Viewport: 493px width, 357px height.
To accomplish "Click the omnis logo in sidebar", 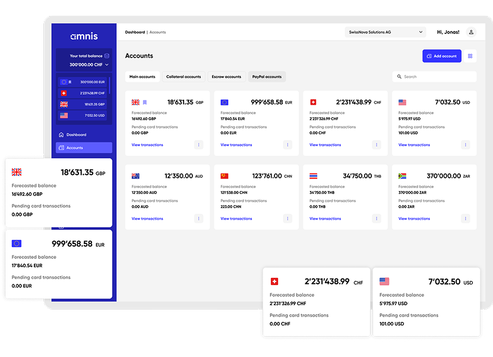I will point(84,36).
